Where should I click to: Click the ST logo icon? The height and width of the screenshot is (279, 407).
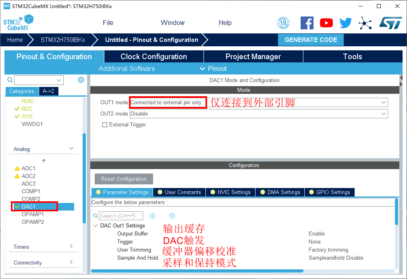click(390, 23)
